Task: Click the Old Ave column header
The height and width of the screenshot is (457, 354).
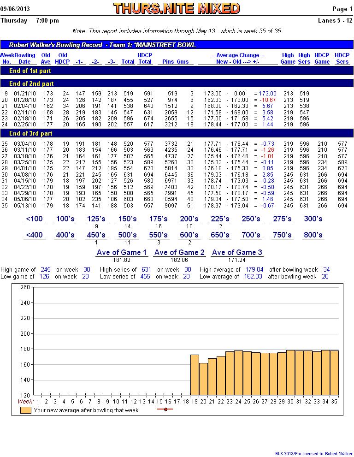Action: pos(46,58)
